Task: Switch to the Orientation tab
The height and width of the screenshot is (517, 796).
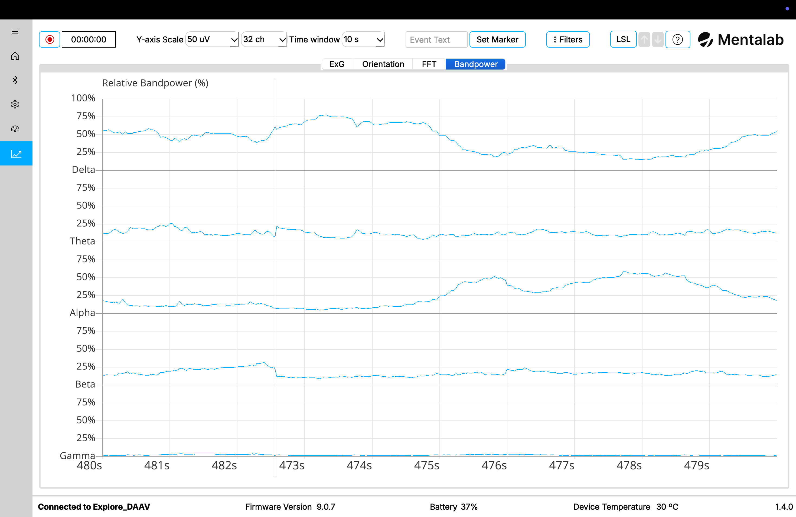Action: click(383, 64)
